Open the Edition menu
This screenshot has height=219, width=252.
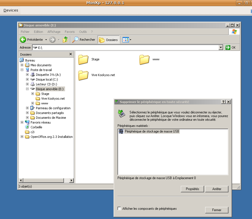(x=38, y=32)
